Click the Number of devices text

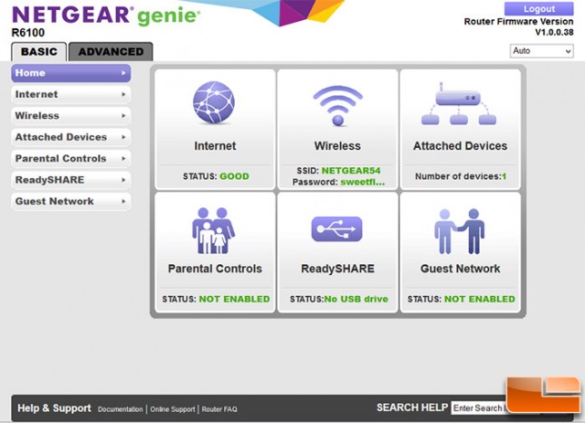pos(461,176)
